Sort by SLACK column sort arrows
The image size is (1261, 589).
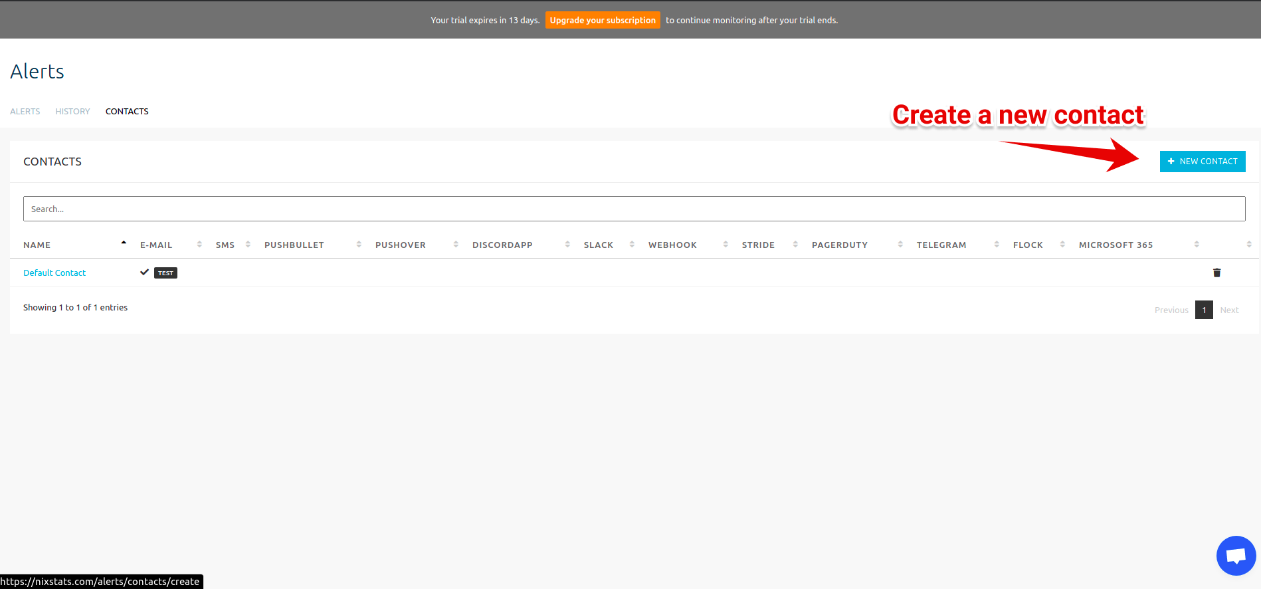[632, 245]
